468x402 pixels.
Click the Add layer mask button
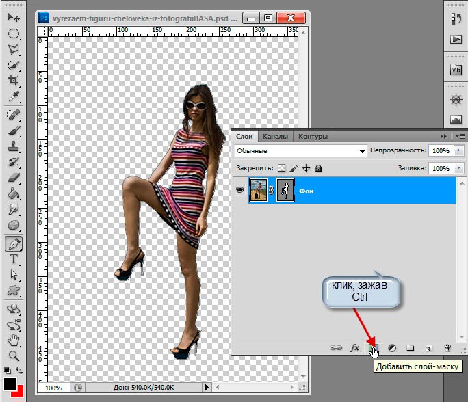(x=373, y=349)
